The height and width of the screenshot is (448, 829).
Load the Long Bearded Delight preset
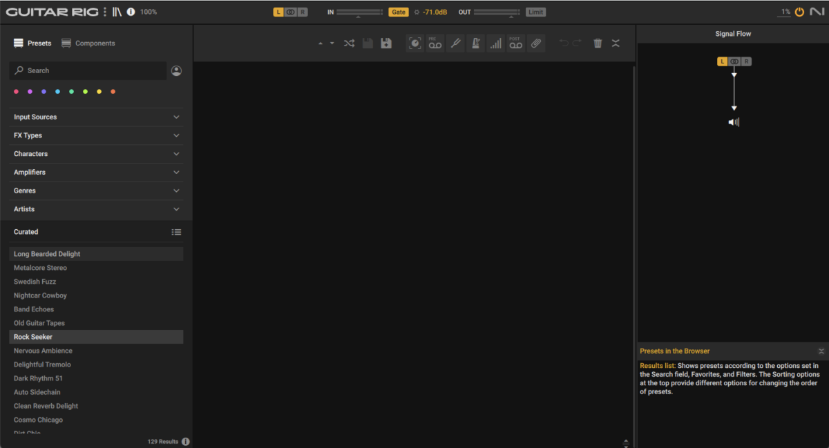pyautogui.click(x=97, y=254)
